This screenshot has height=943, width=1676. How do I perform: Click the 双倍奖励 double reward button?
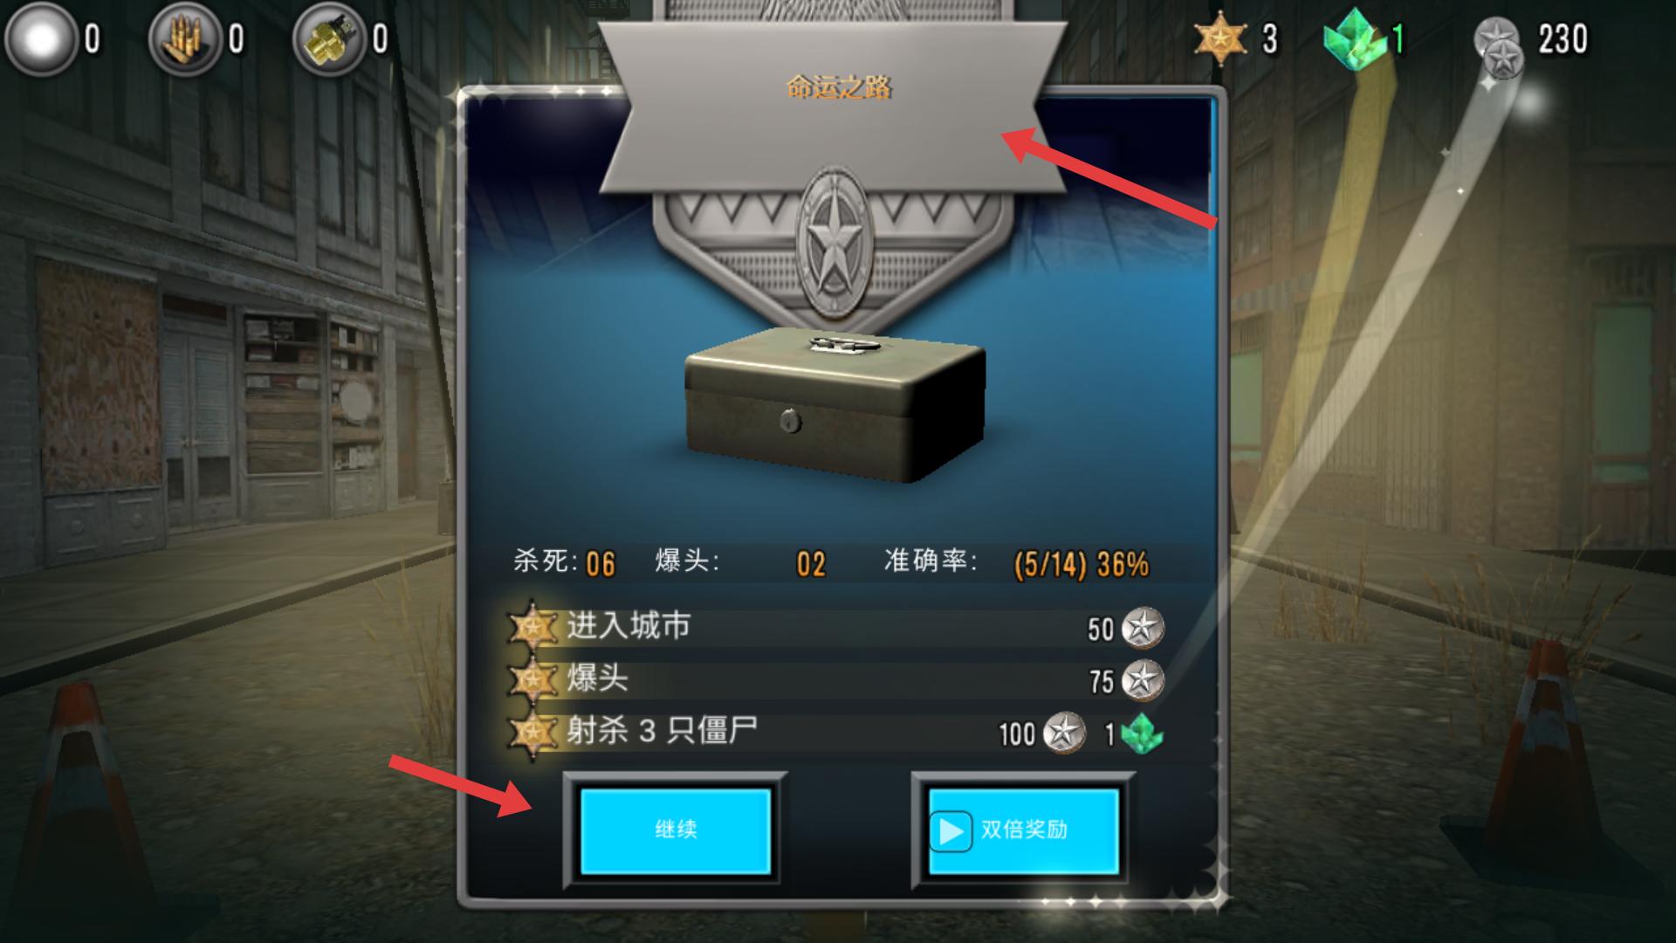tap(1023, 830)
